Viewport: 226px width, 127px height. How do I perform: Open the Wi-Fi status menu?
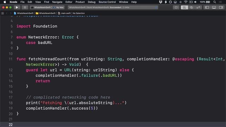pyautogui.click(x=186, y=2)
